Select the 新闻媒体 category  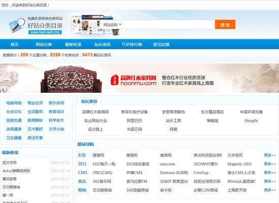click(35, 120)
